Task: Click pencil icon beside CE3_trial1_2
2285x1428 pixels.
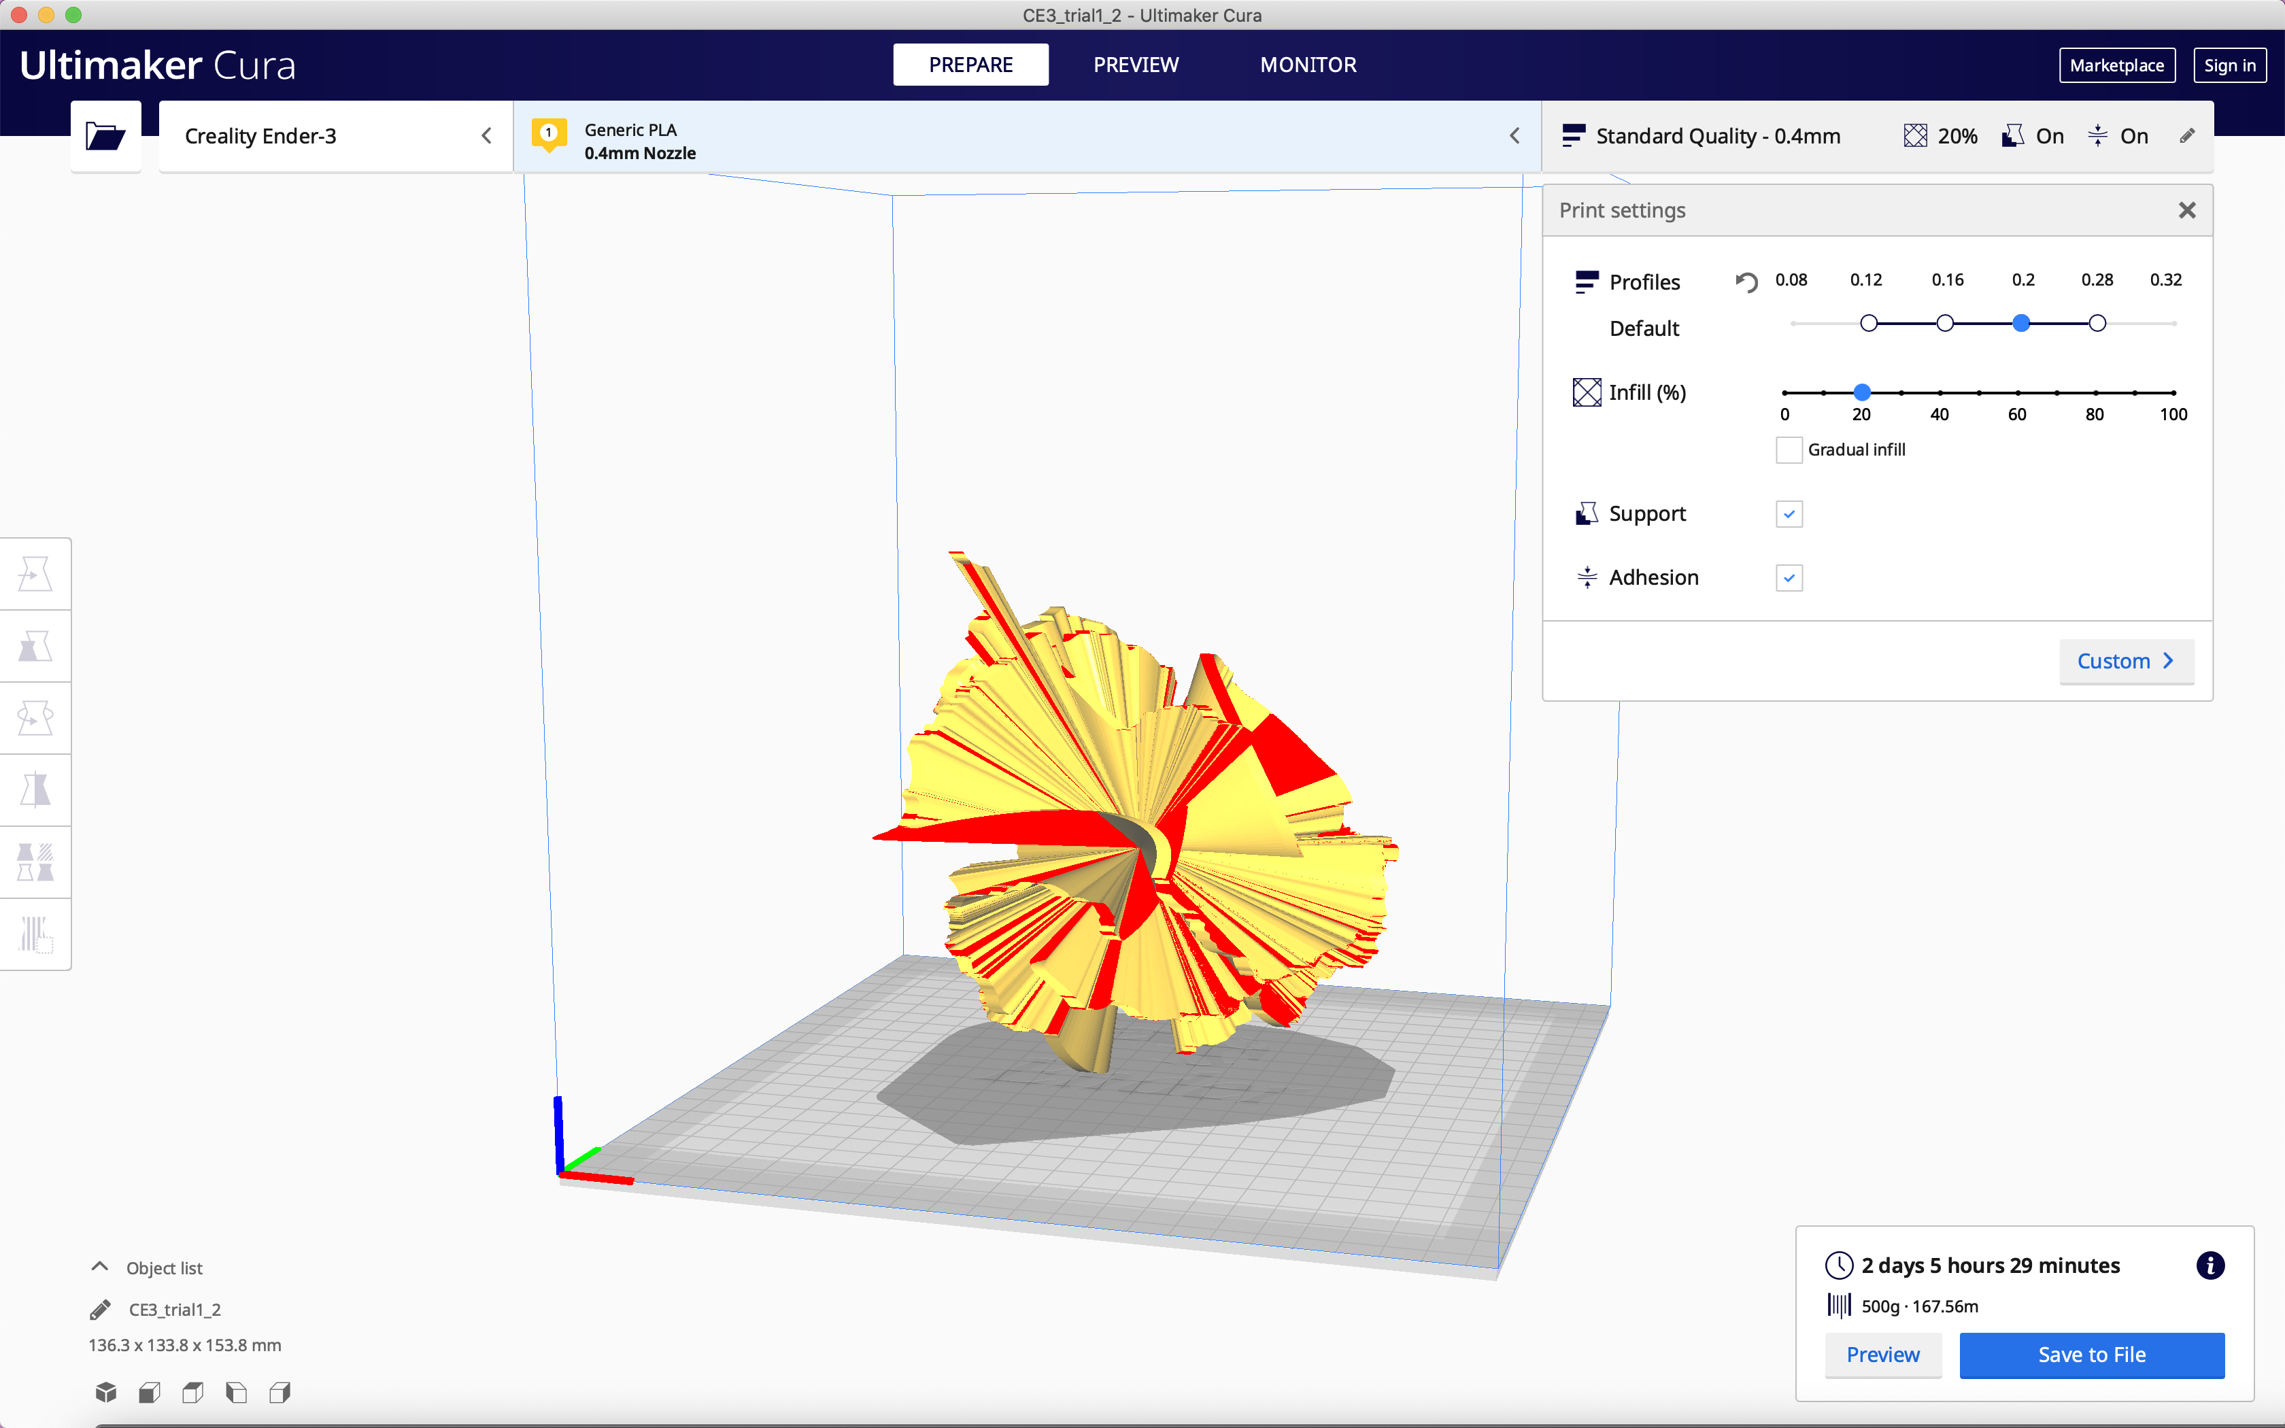Action: (x=100, y=1310)
